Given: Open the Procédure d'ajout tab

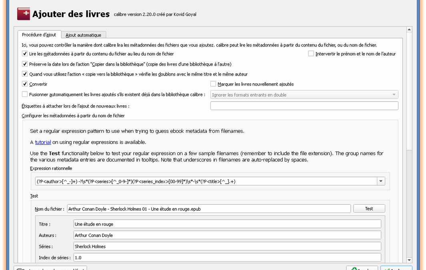Looking at the screenshot, I should pos(39,35).
